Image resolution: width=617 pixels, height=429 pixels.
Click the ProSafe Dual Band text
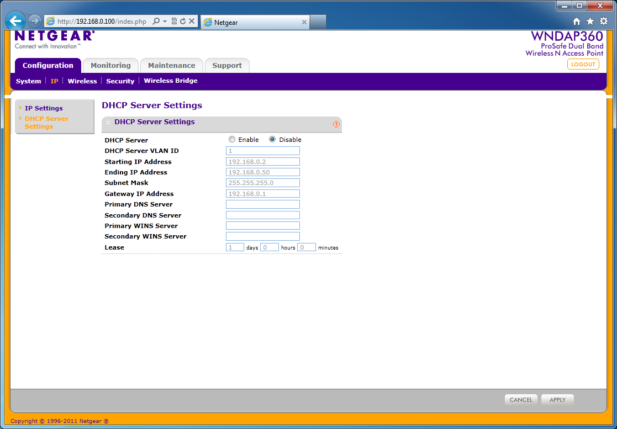572,46
